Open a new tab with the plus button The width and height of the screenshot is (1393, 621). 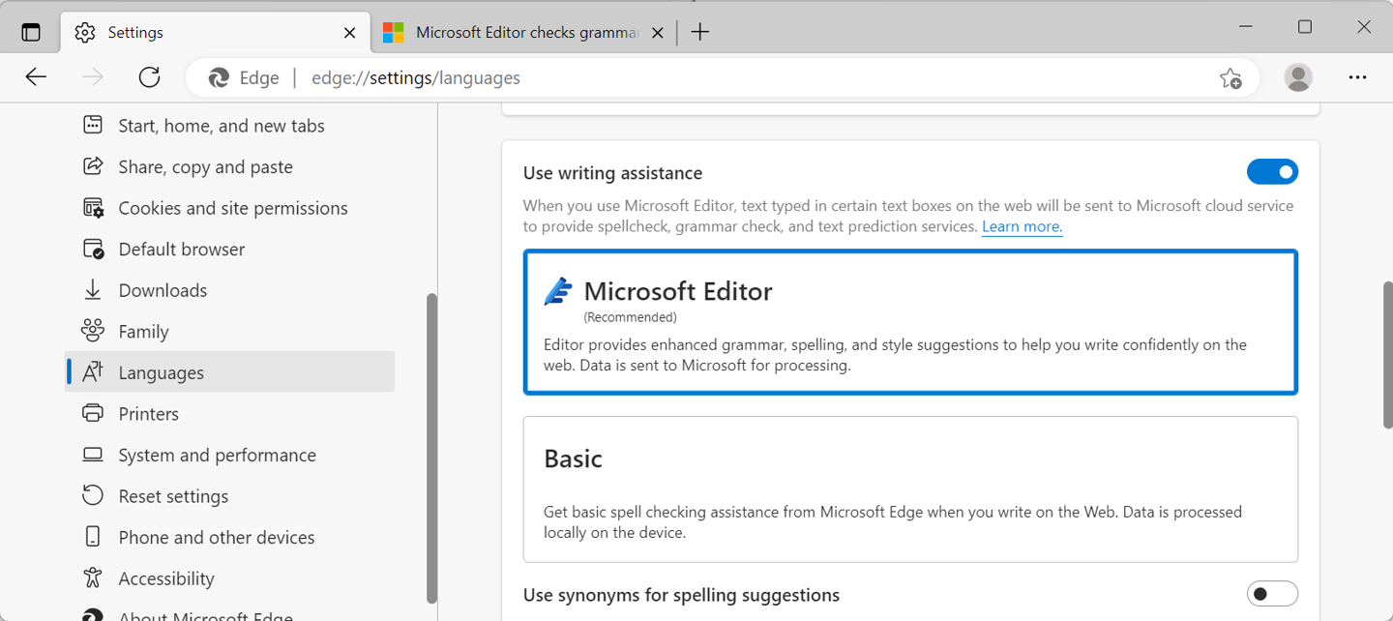(699, 32)
